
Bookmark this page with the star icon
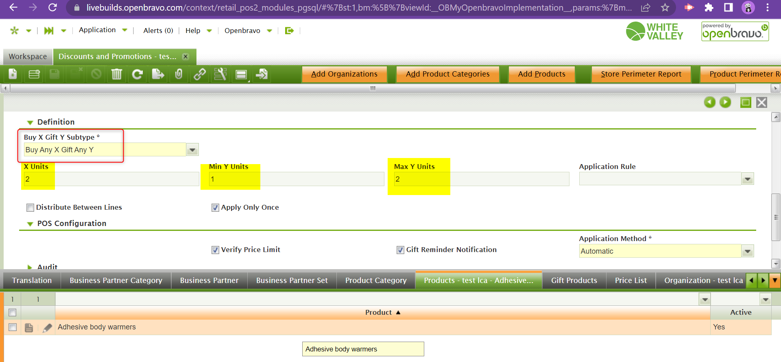point(665,8)
